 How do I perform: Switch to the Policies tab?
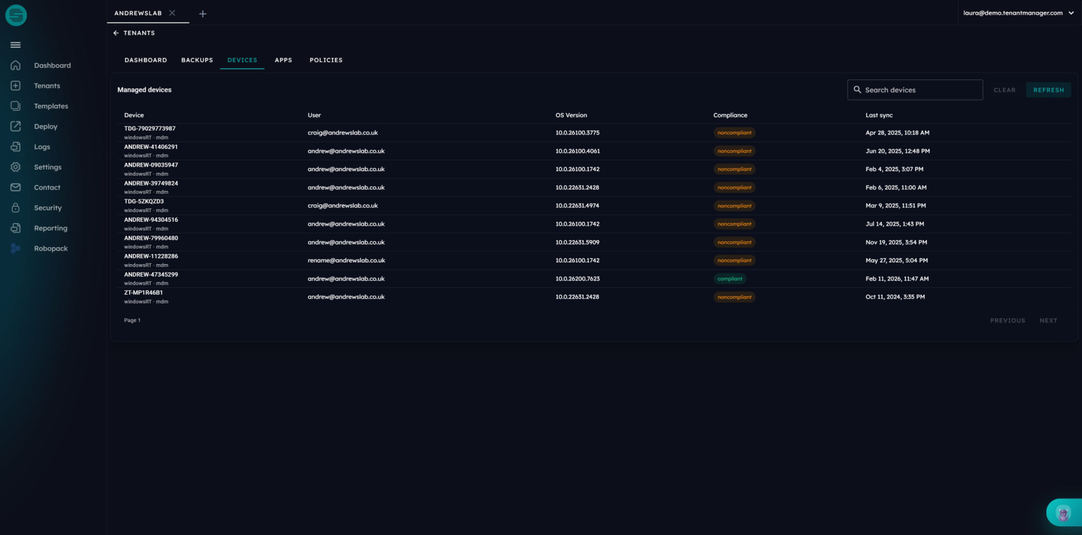point(326,60)
